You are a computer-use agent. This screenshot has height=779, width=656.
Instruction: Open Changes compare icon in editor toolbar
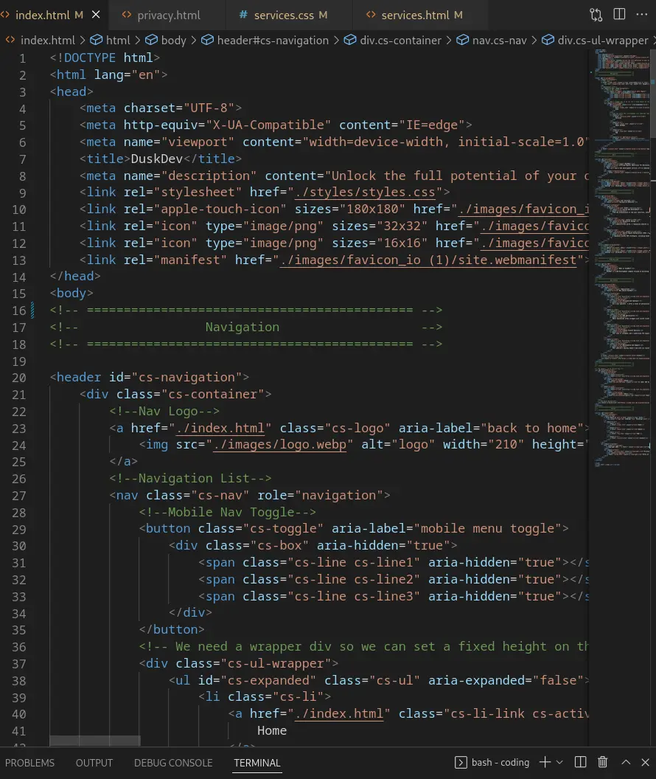(x=596, y=15)
